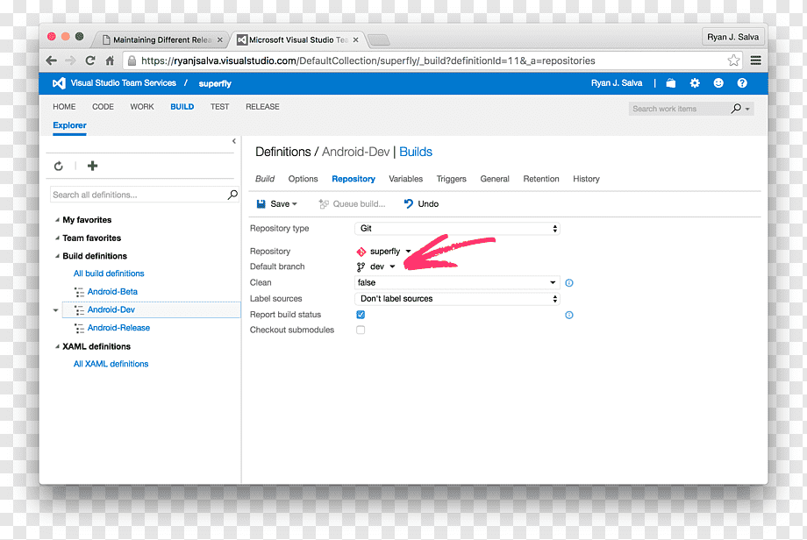
Task: Click the Git repository superfly icon
Action: 361,252
